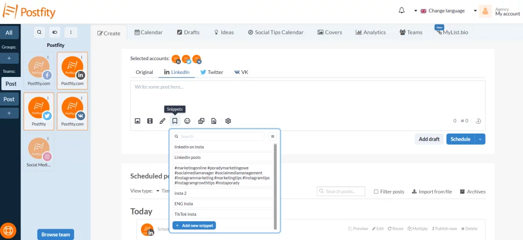The height and width of the screenshot is (240, 523).
Task: Click the reset circular arrow icon
Action: click(478, 121)
